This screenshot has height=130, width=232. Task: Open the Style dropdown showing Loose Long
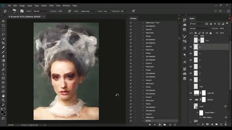click(88, 11)
